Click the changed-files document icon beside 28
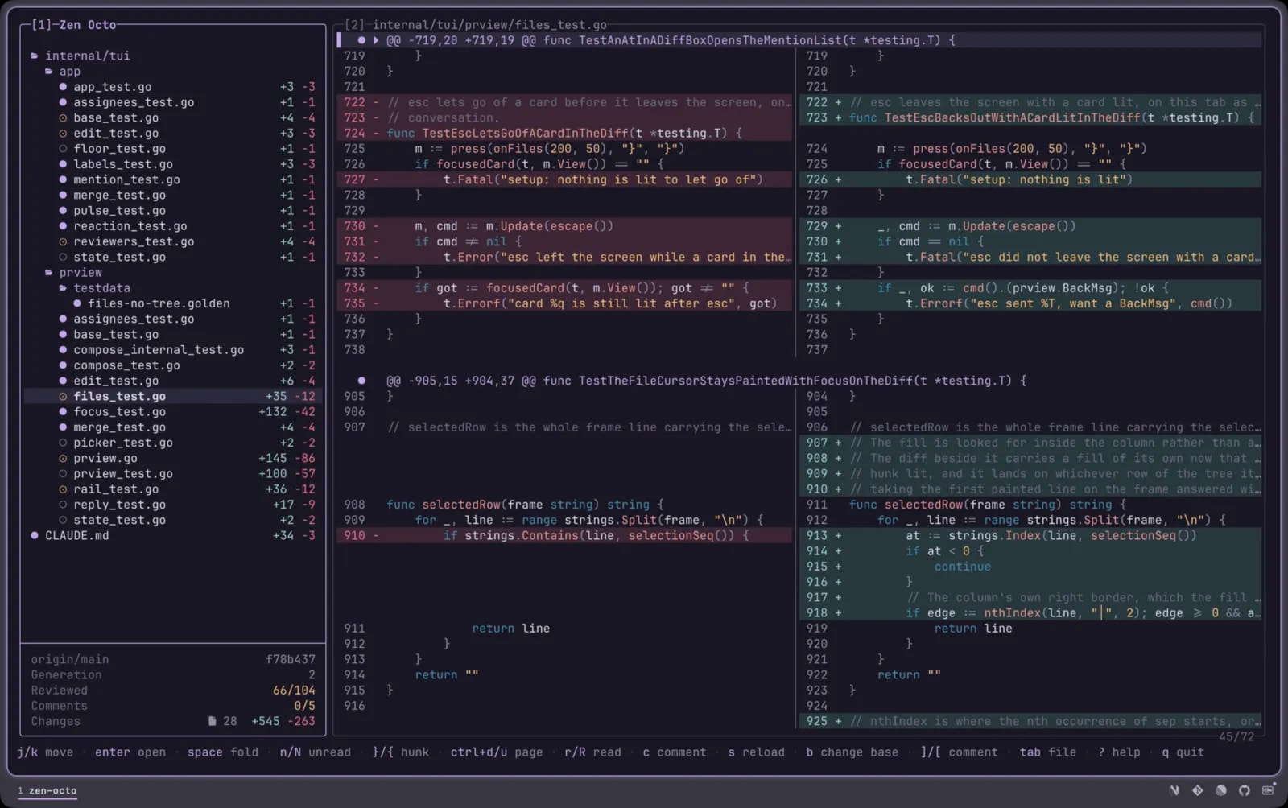Screen dimensions: 1288x808 point(213,721)
